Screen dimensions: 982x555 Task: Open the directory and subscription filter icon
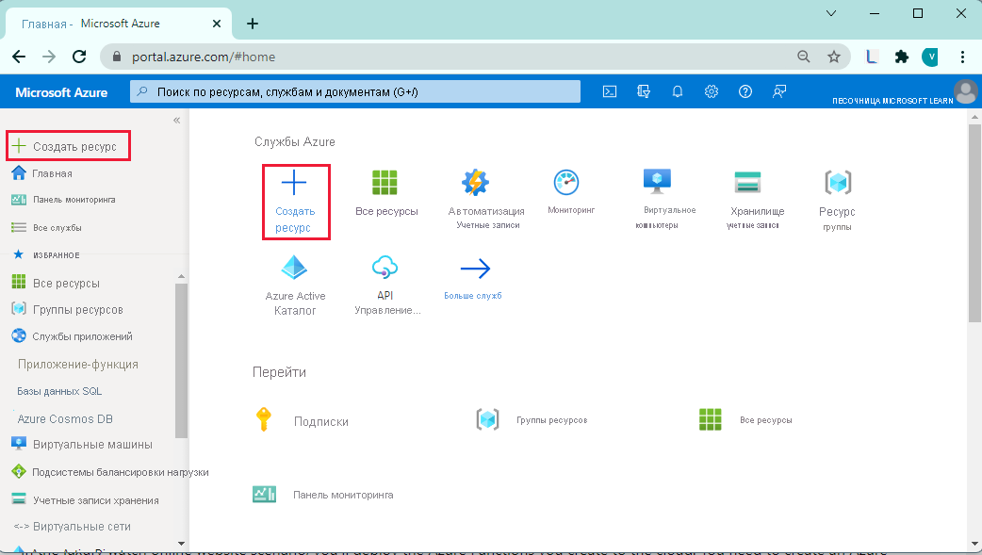(x=643, y=92)
